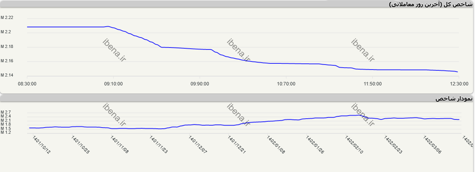Click the 1402/01/08 date label
Screen dimensions: 475x172
[276, 145]
